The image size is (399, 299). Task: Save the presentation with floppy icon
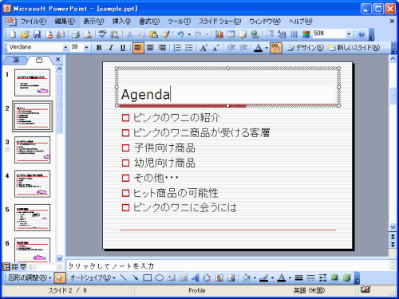(x=37, y=34)
